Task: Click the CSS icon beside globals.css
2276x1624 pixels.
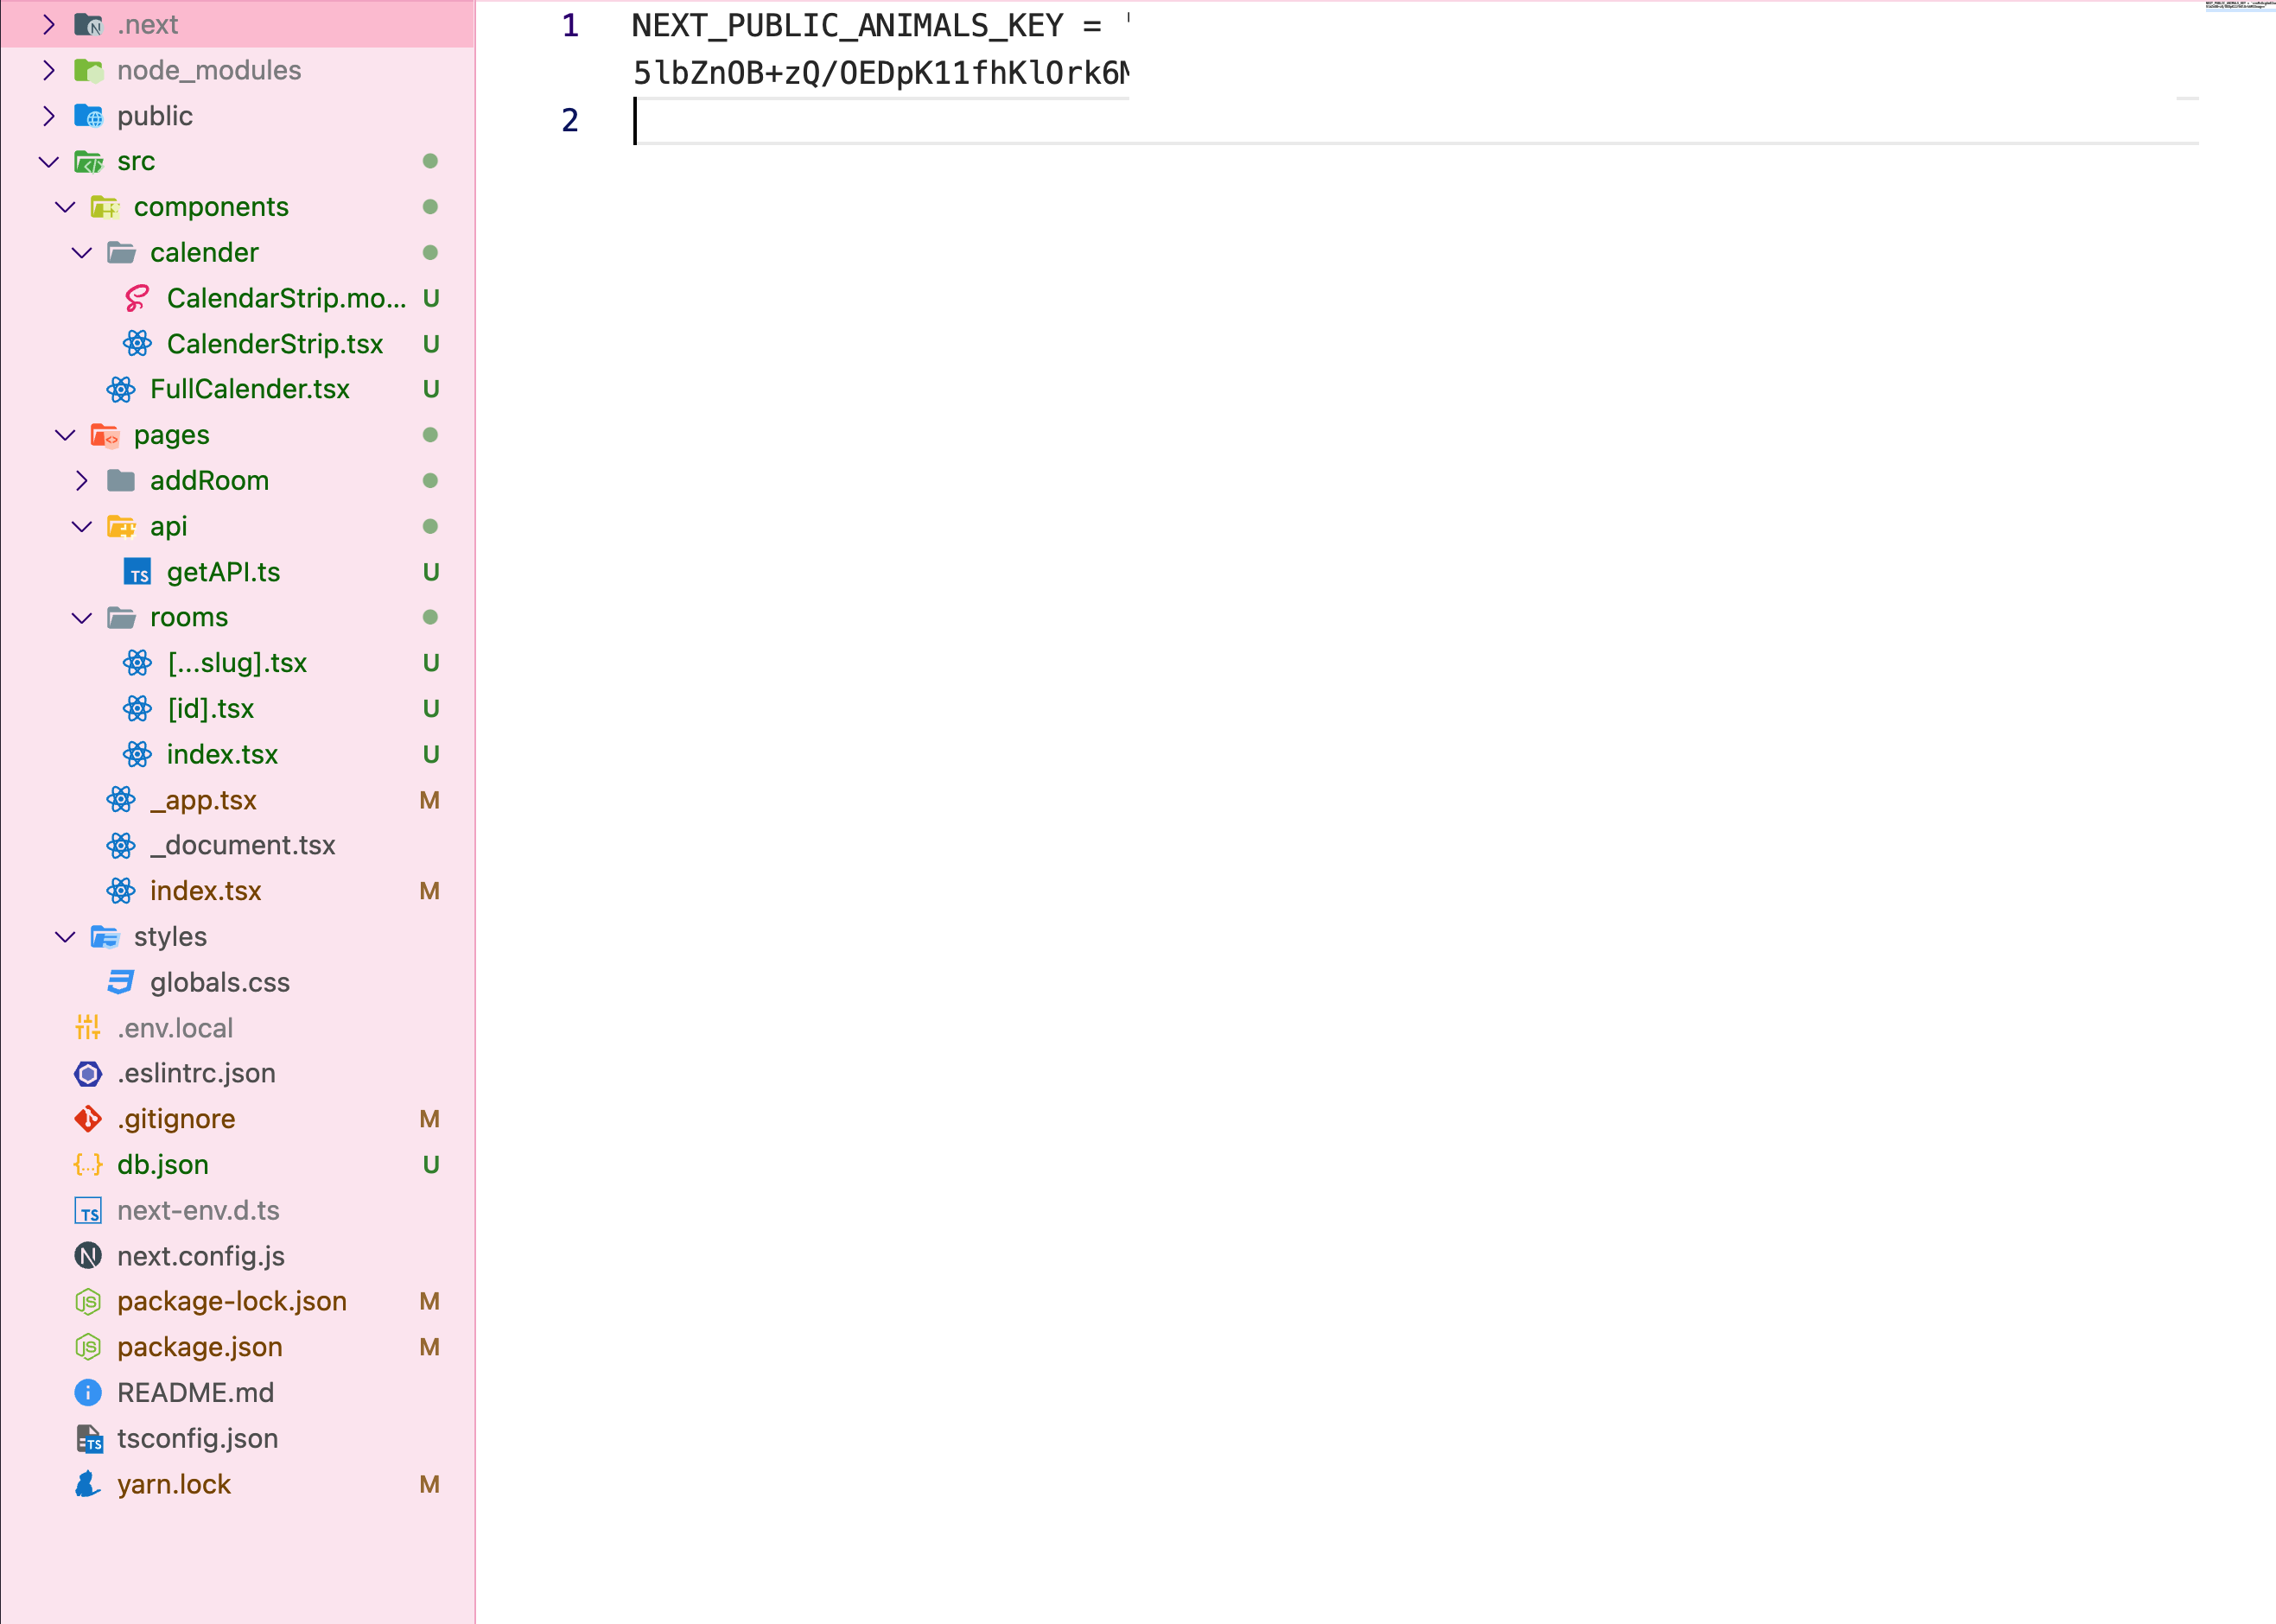Action: click(x=121, y=982)
